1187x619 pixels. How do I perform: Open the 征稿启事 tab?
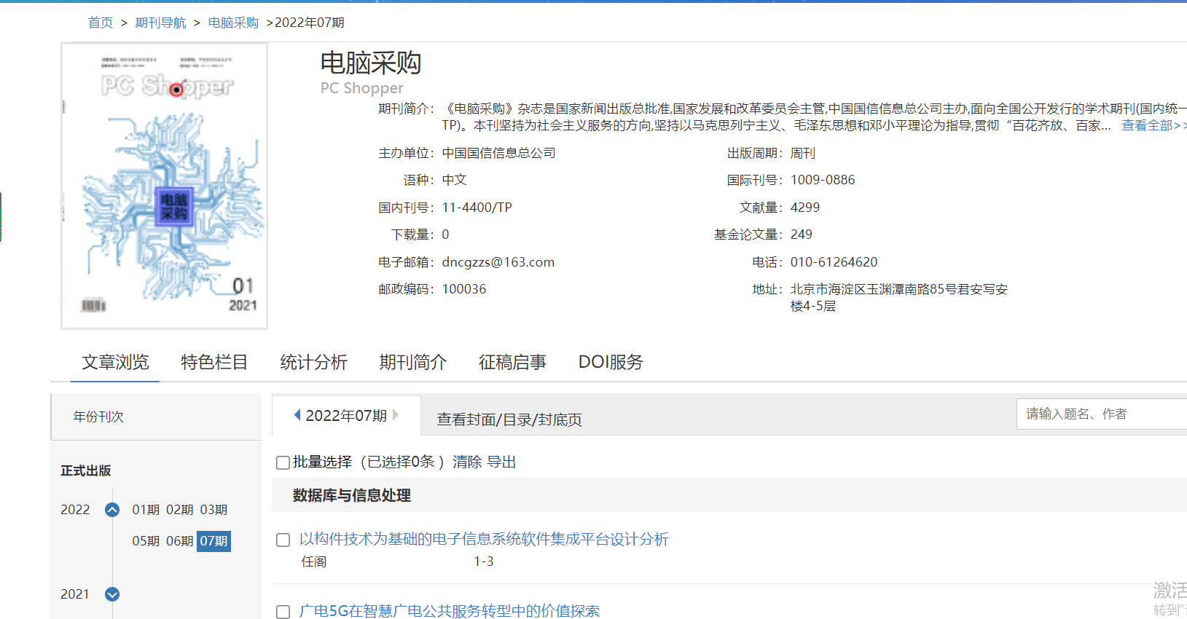pyautogui.click(x=512, y=362)
